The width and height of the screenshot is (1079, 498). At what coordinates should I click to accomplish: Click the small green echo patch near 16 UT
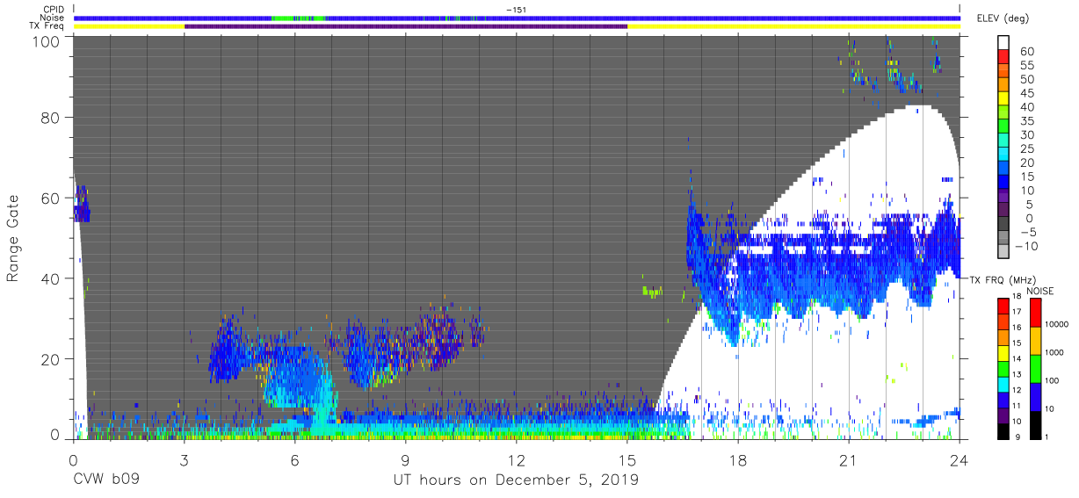(x=652, y=291)
